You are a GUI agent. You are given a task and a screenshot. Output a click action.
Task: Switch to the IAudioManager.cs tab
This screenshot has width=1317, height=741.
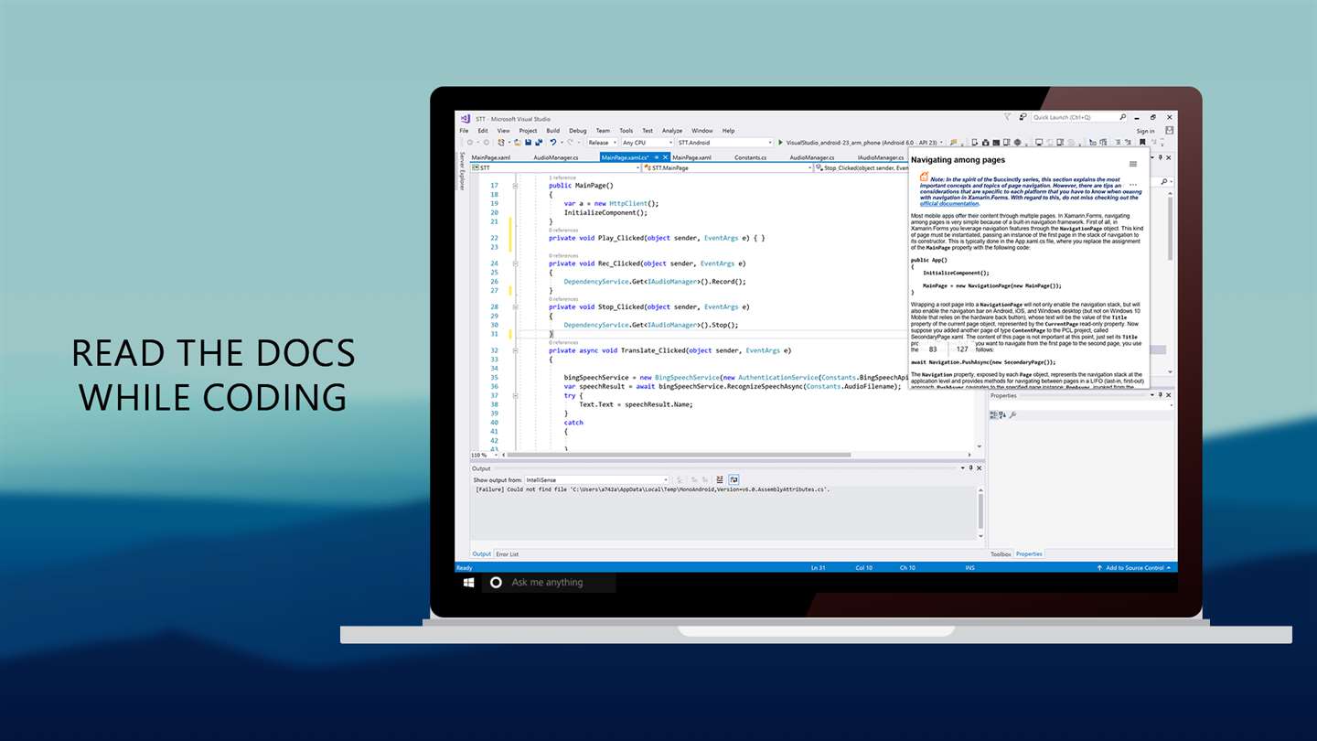tap(881, 157)
